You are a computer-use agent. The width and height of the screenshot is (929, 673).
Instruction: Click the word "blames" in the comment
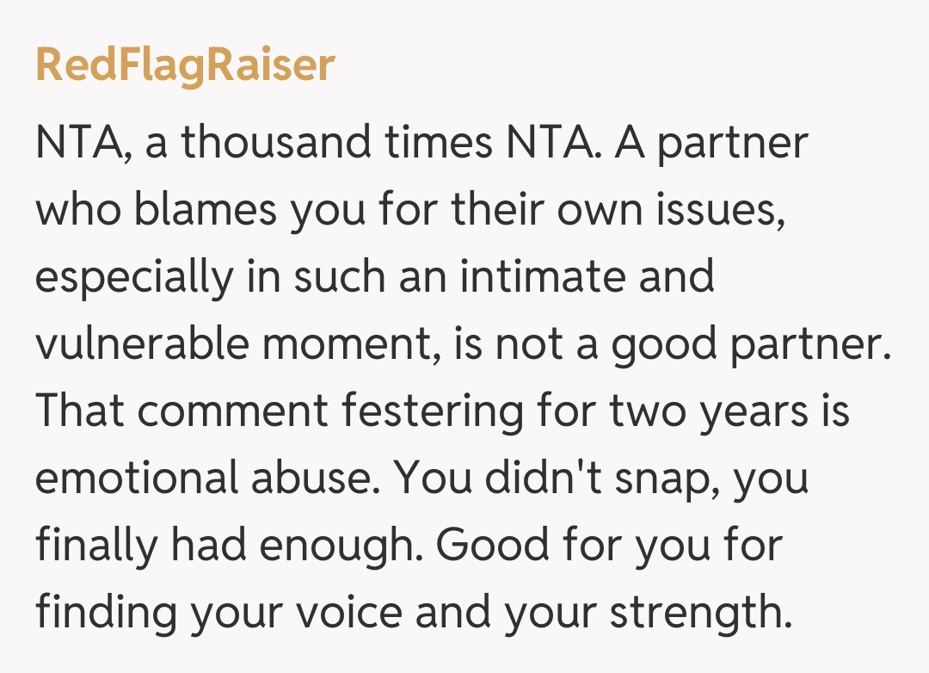click(x=203, y=211)
